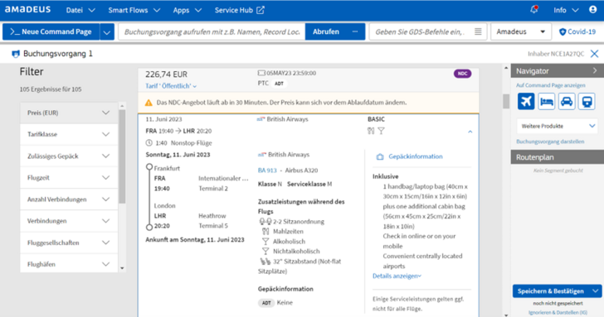The image size is (604, 317).
Task: Click the Buchungsvorgang search input field
Action: click(212, 32)
